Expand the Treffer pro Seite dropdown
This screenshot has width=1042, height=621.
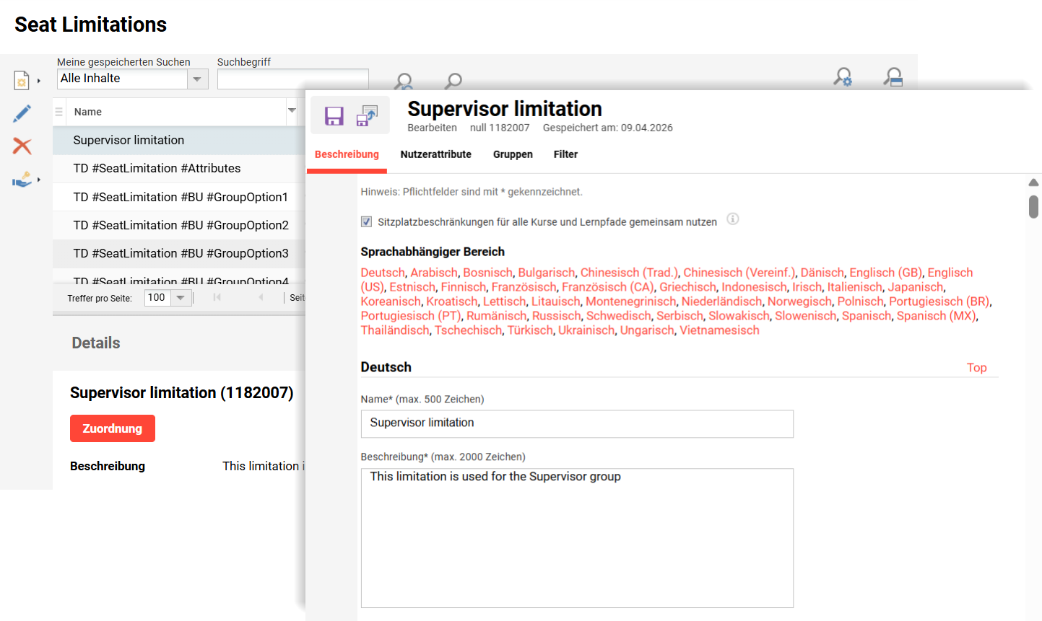click(x=181, y=298)
